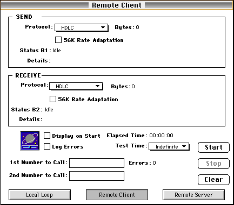Click the Start button

point(213,147)
